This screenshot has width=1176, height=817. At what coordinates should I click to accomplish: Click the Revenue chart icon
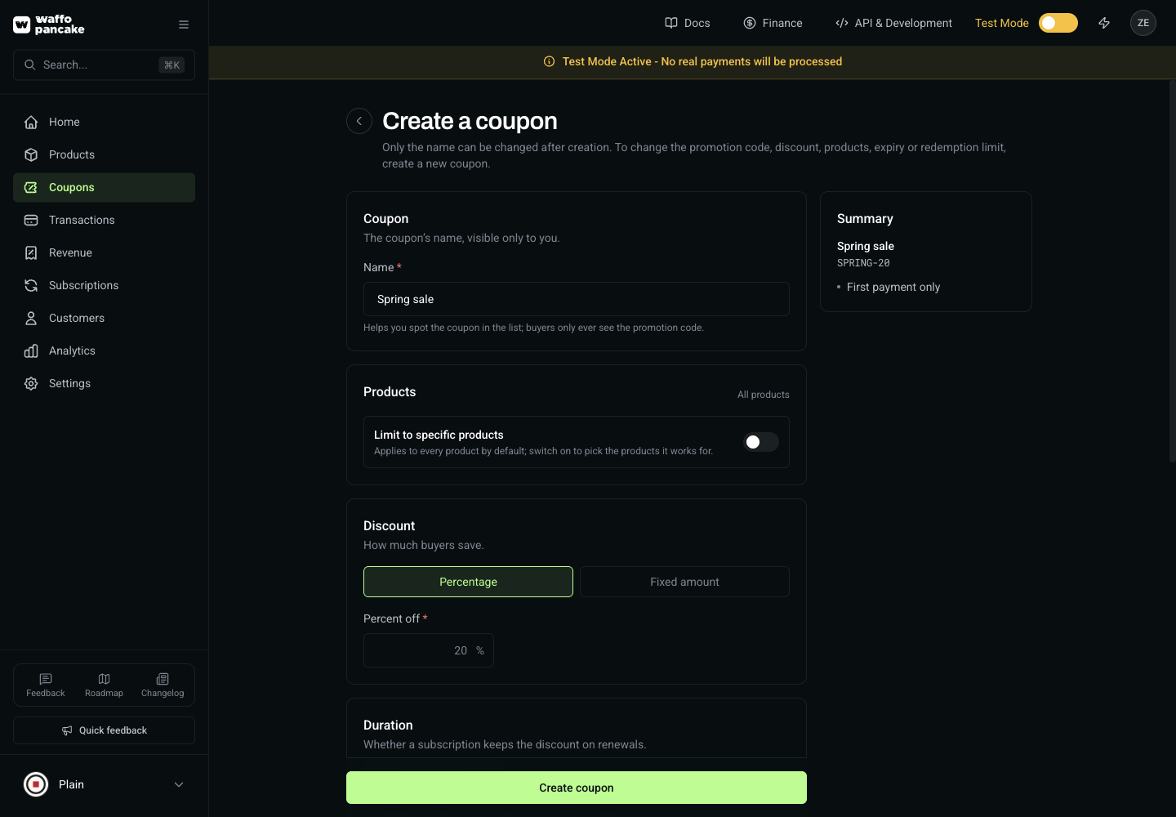[x=31, y=252]
